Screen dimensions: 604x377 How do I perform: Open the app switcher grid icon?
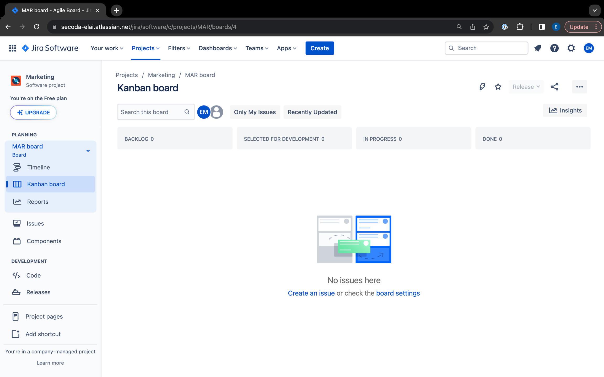click(12, 48)
